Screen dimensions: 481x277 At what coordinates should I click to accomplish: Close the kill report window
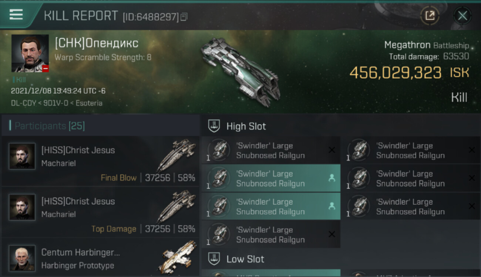point(462,16)
